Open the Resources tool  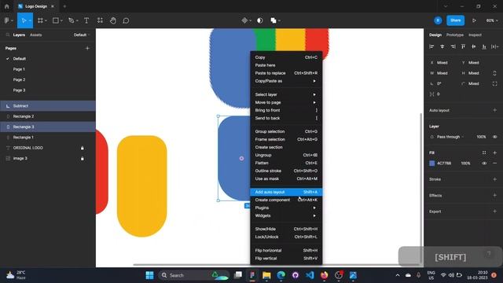[100, 20]
